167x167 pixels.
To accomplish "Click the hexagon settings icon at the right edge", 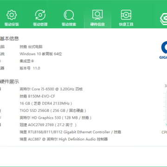I will [163, 19].
